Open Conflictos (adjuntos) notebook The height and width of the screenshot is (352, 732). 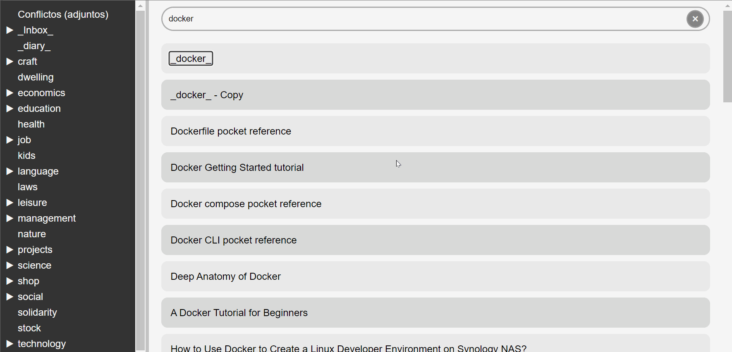(x=63, y=14)
